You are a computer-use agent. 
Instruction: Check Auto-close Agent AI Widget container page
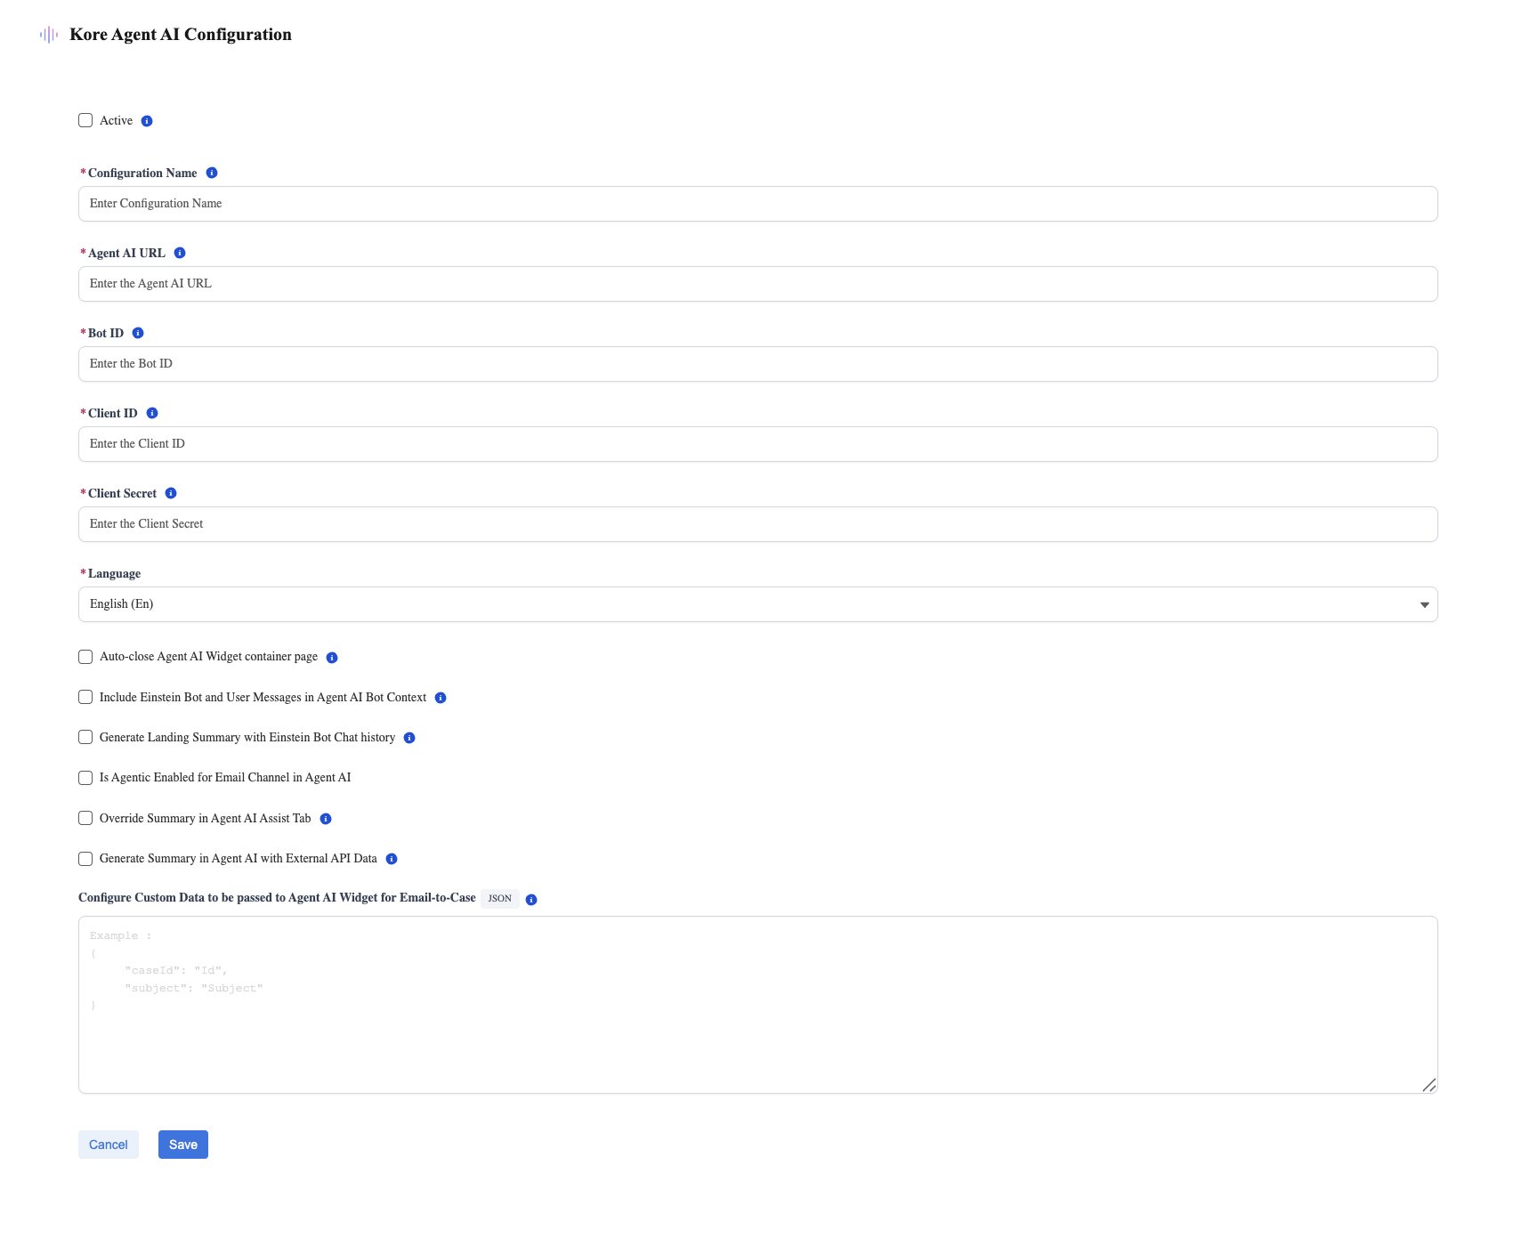point(85,657)
